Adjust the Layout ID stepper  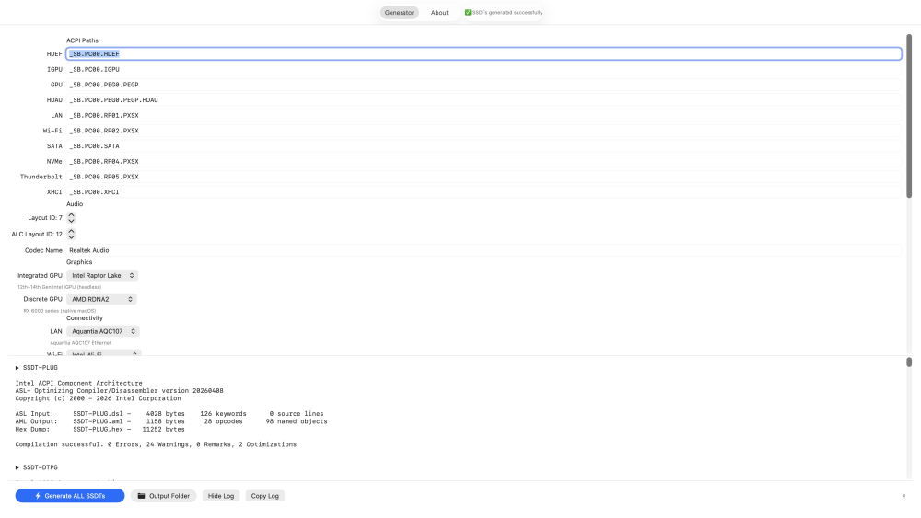(71, 218)
